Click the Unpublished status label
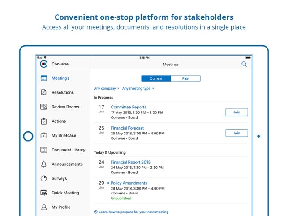The height and width of the screenshot is (216, 288). pos(121,199)
